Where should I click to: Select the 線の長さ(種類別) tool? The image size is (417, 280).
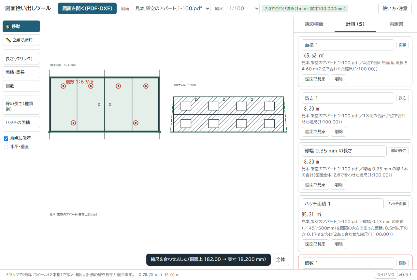pos(21,106)
